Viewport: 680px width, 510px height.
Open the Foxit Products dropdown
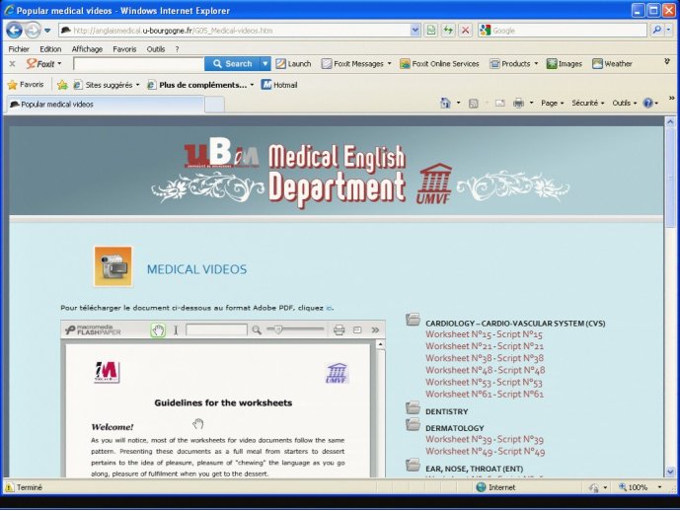click(514, 64)
